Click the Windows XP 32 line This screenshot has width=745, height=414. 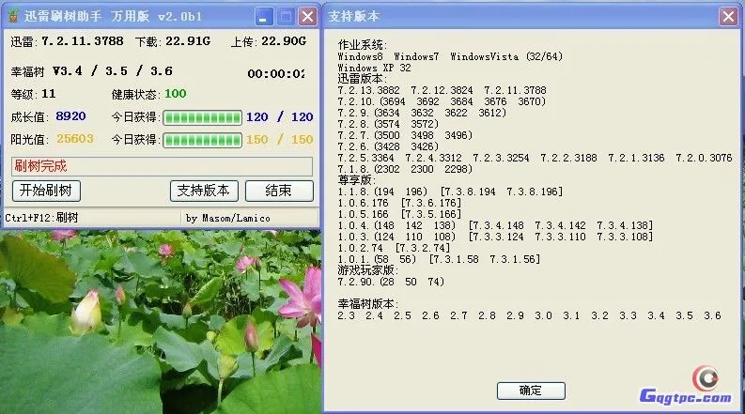pyautogui.click(x=375, y=68)
